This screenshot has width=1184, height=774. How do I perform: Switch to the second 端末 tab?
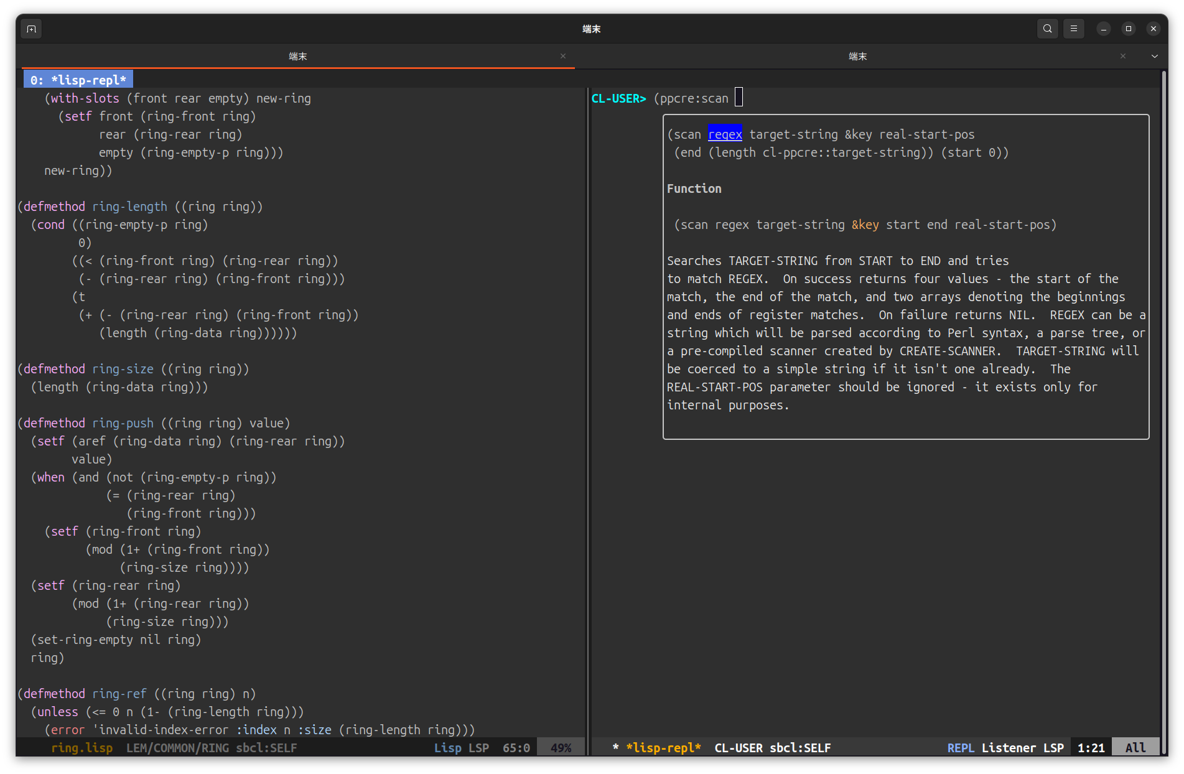coord(858,56)
